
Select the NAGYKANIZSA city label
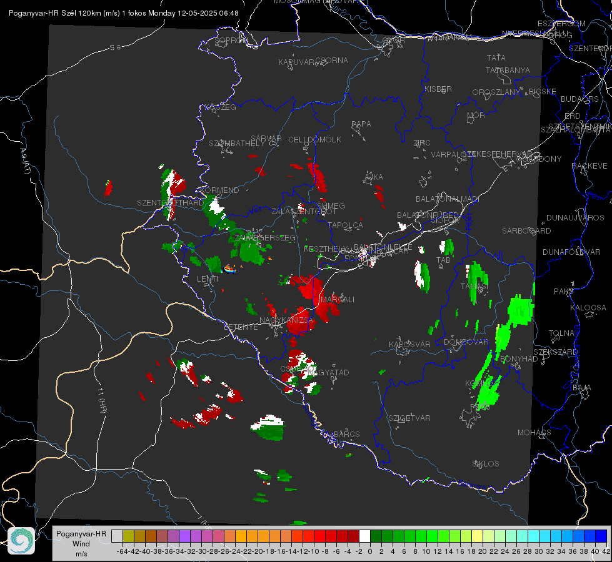click(x=286, y=320)
